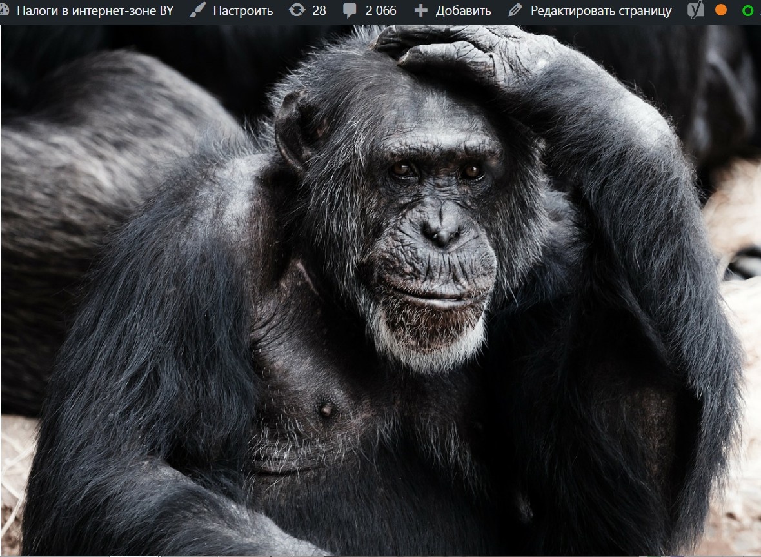Image resolution: width=761 pixels, height=557 pixels.
Task: Click the Настроить brush icon
Action: 197,10
